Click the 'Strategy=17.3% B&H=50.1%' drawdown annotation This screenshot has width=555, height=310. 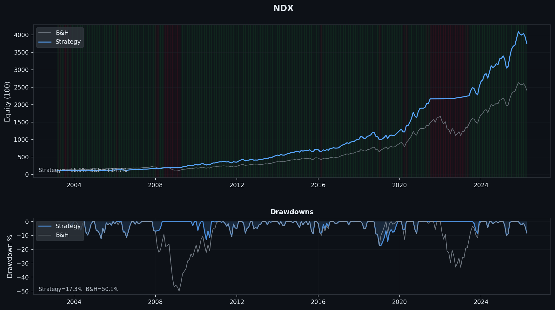pos(78,289)
